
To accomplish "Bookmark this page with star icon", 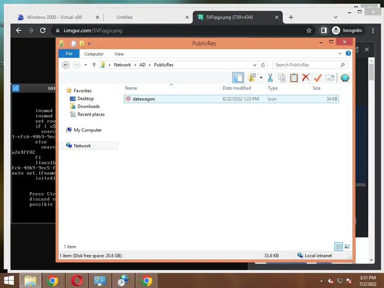I will pyautogui.click(x=309, y=30).
